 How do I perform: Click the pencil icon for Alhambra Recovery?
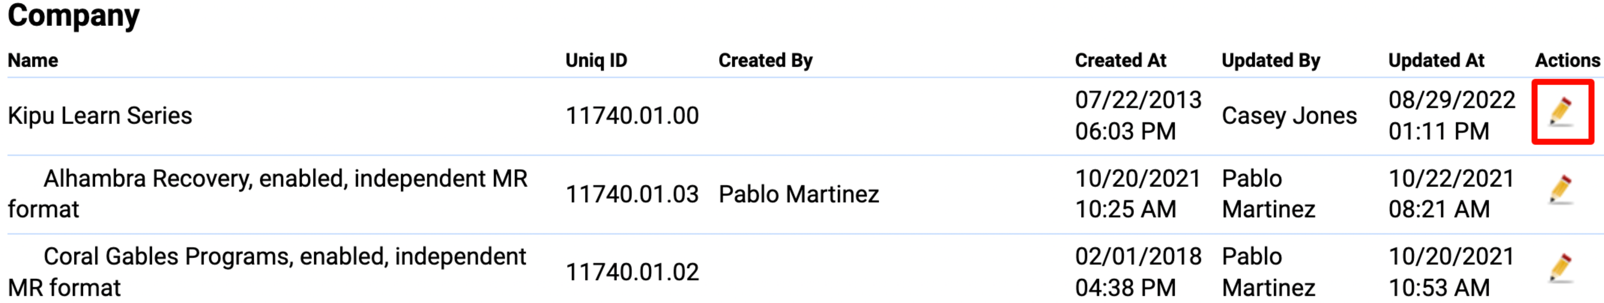[x=1562, y=190]
